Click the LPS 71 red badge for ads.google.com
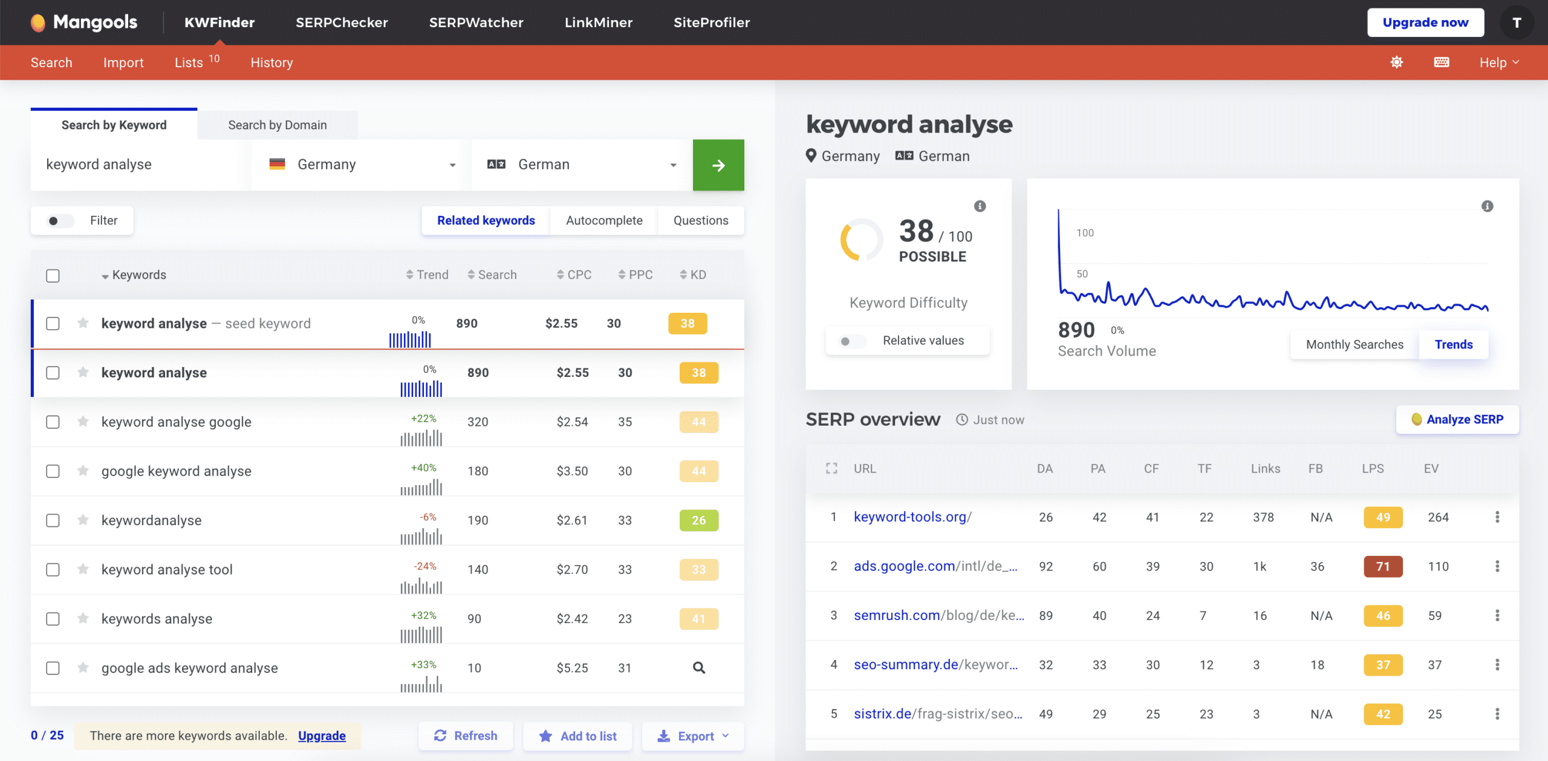1548x761 pixels. click(x=1383, y=567)
